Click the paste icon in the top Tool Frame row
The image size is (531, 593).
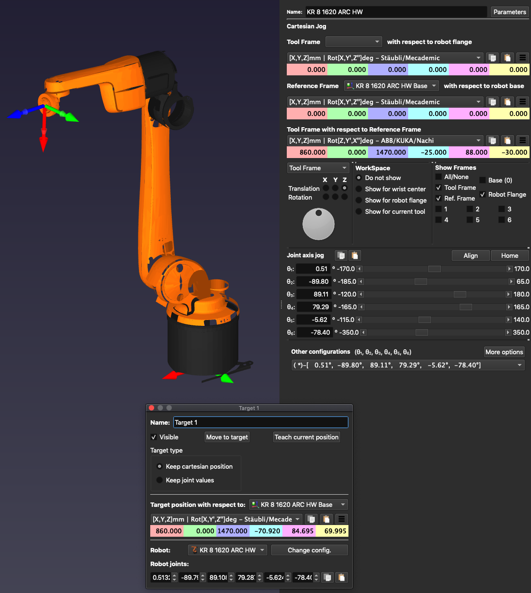(508, 58)
